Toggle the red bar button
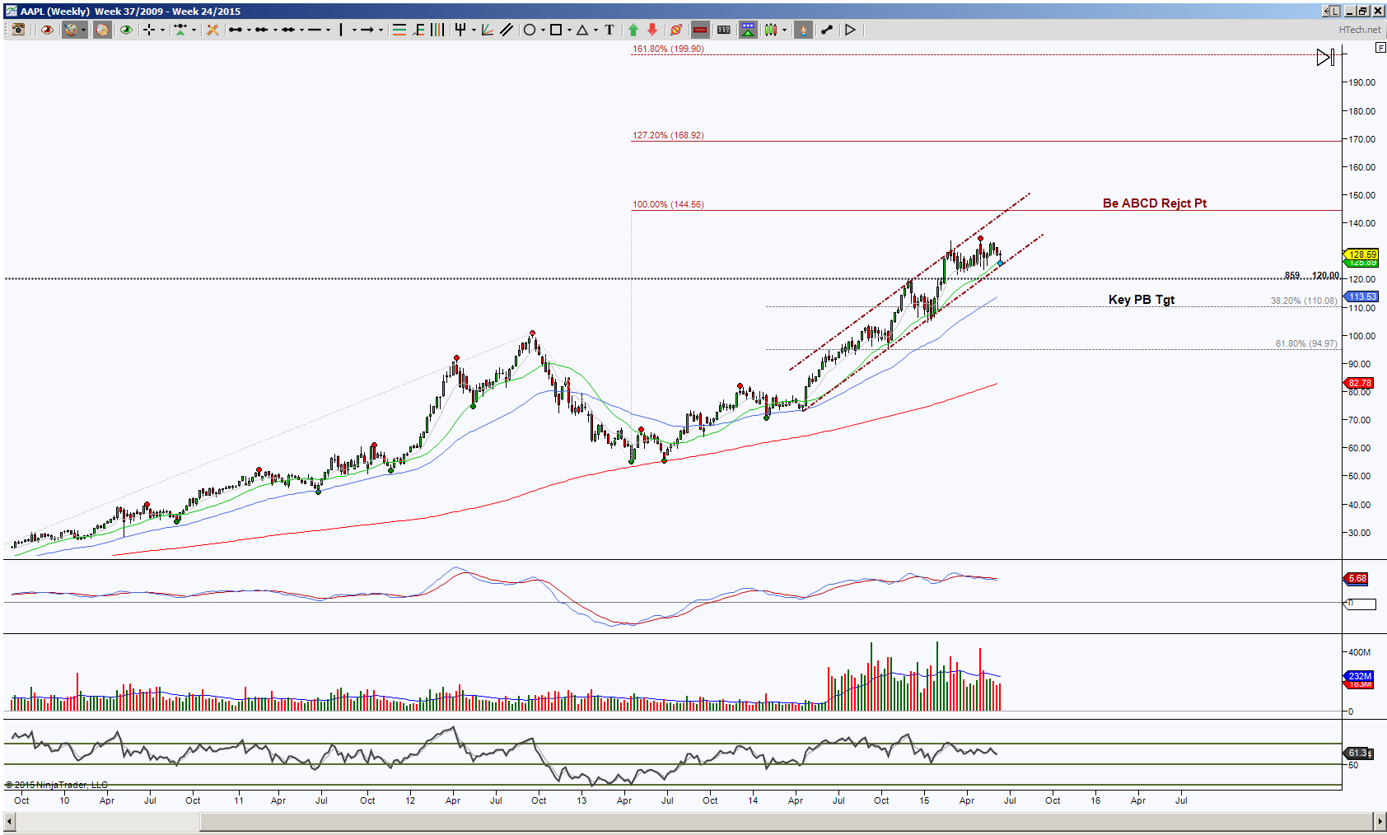Image resolution: width=1387 pixels, height=835 pixels. [700, 30]
